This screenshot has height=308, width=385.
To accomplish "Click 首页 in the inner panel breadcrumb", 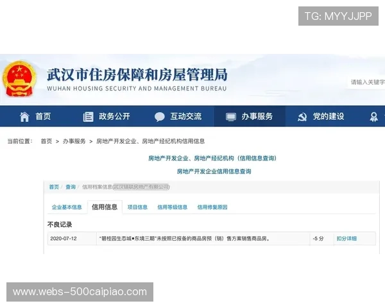I will (54, 187).
